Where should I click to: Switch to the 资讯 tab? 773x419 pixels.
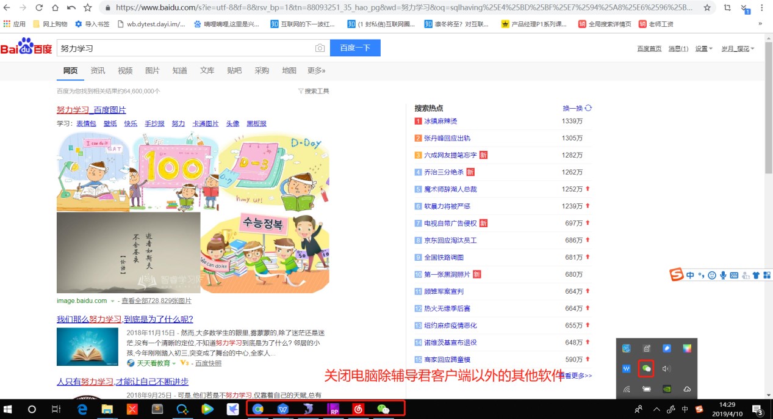[x=98, y=71]
